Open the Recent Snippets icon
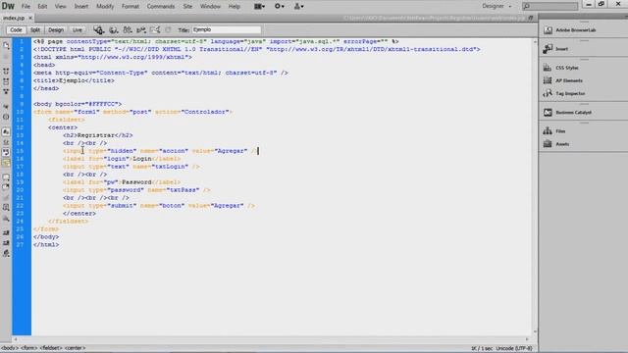Image resolution: width=628 pixels, height=353 pixels. pos(6,207)
